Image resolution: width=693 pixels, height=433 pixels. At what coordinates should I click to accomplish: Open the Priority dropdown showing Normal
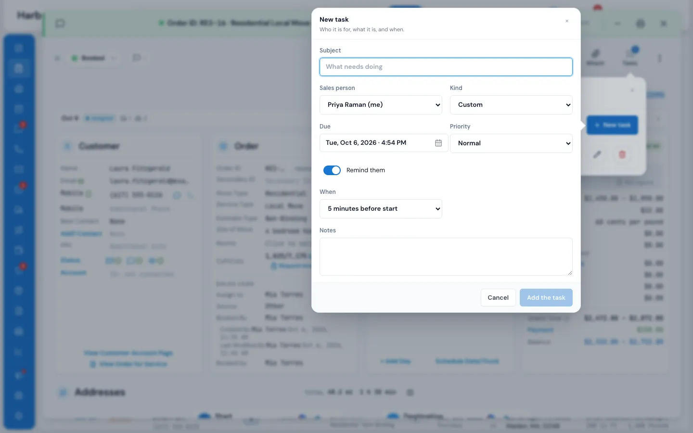[x=511, y=143]
